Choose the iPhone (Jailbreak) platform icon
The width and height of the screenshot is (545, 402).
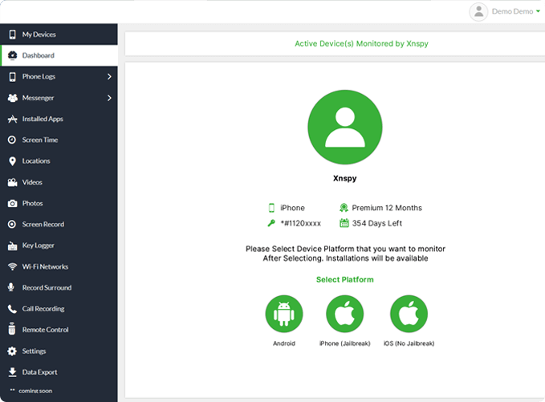pos(345,315)
